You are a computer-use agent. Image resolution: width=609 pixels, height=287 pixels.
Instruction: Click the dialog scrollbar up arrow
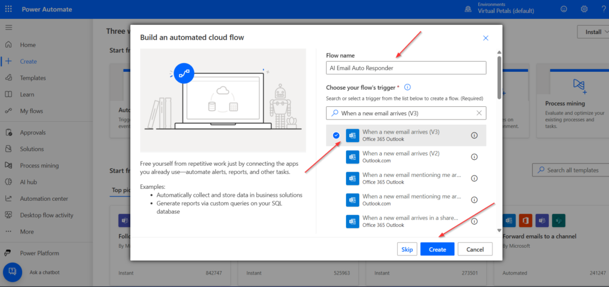point(499,52)
